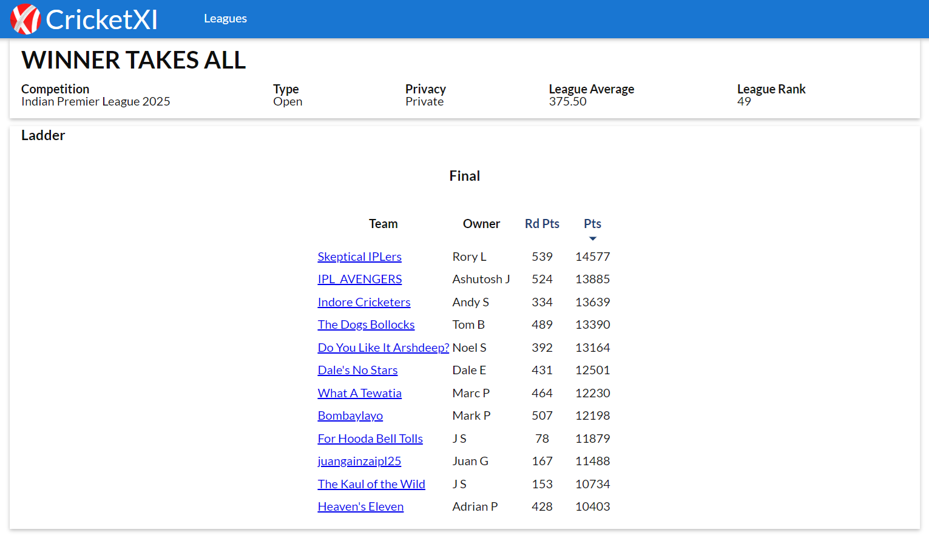The width and height of the screenshot is (929, 538).
Task: Click the 14577 points value
Action: 592,257
